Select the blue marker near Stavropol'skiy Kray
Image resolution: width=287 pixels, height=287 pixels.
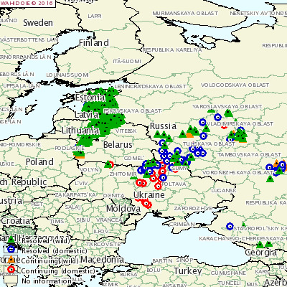click(x=230, y=226)
